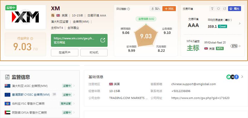Click the 澳大利亚监管 tag under XM

(60, 22)
